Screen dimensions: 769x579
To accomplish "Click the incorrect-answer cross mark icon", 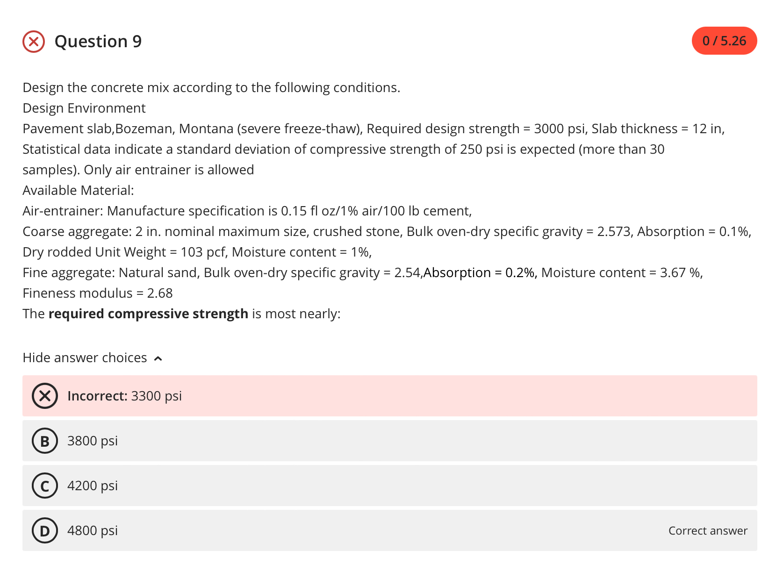I will click(45, 396).
